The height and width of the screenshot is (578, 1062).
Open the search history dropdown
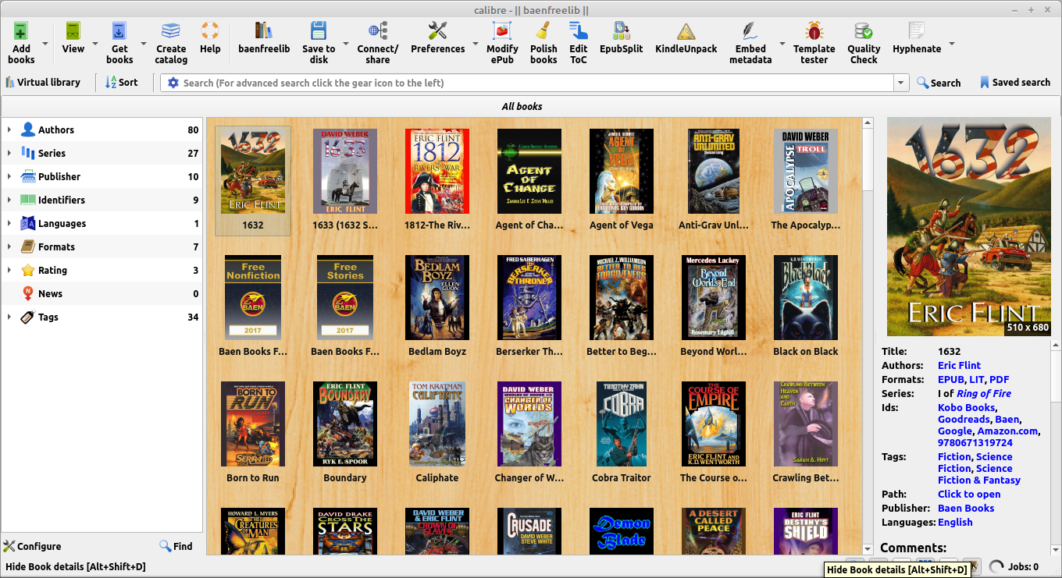902,83
